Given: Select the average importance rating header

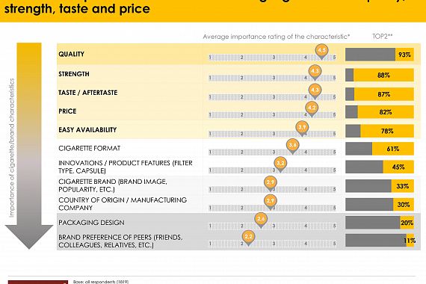Looking at the screenshot, I should pyautogui.click(x=277, y=37).
